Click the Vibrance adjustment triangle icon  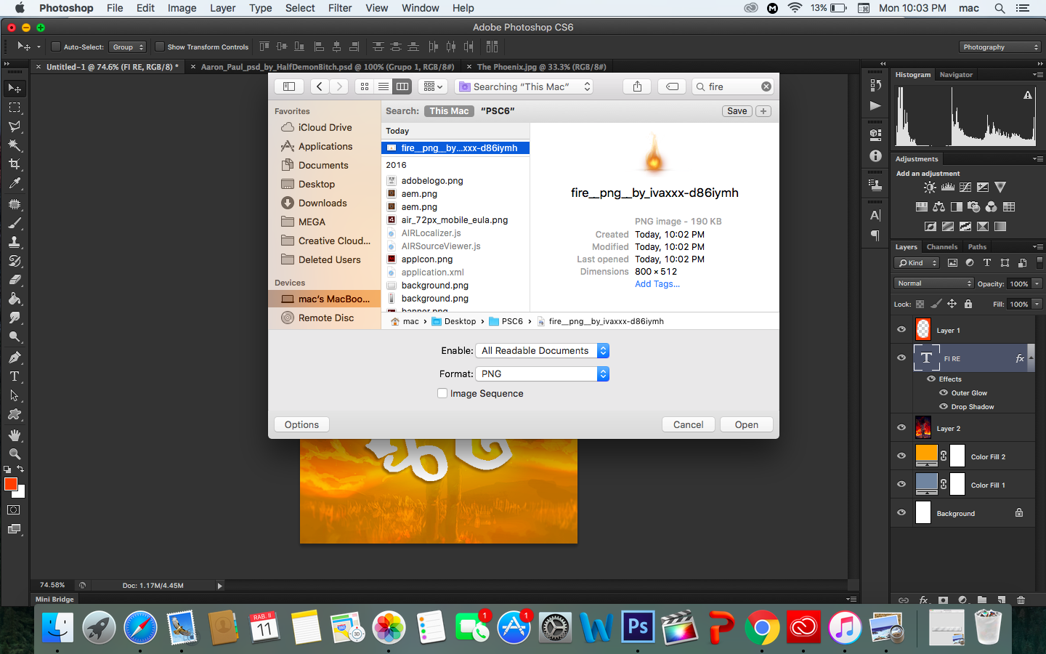point(1000,187)
